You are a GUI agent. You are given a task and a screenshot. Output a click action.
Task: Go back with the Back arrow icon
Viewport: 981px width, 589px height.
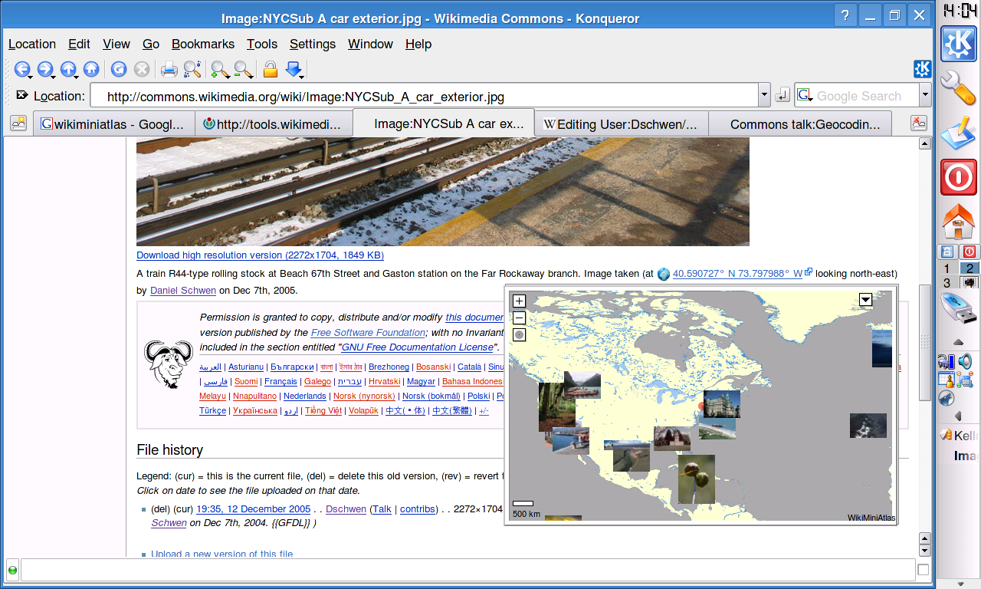point(22,70)
